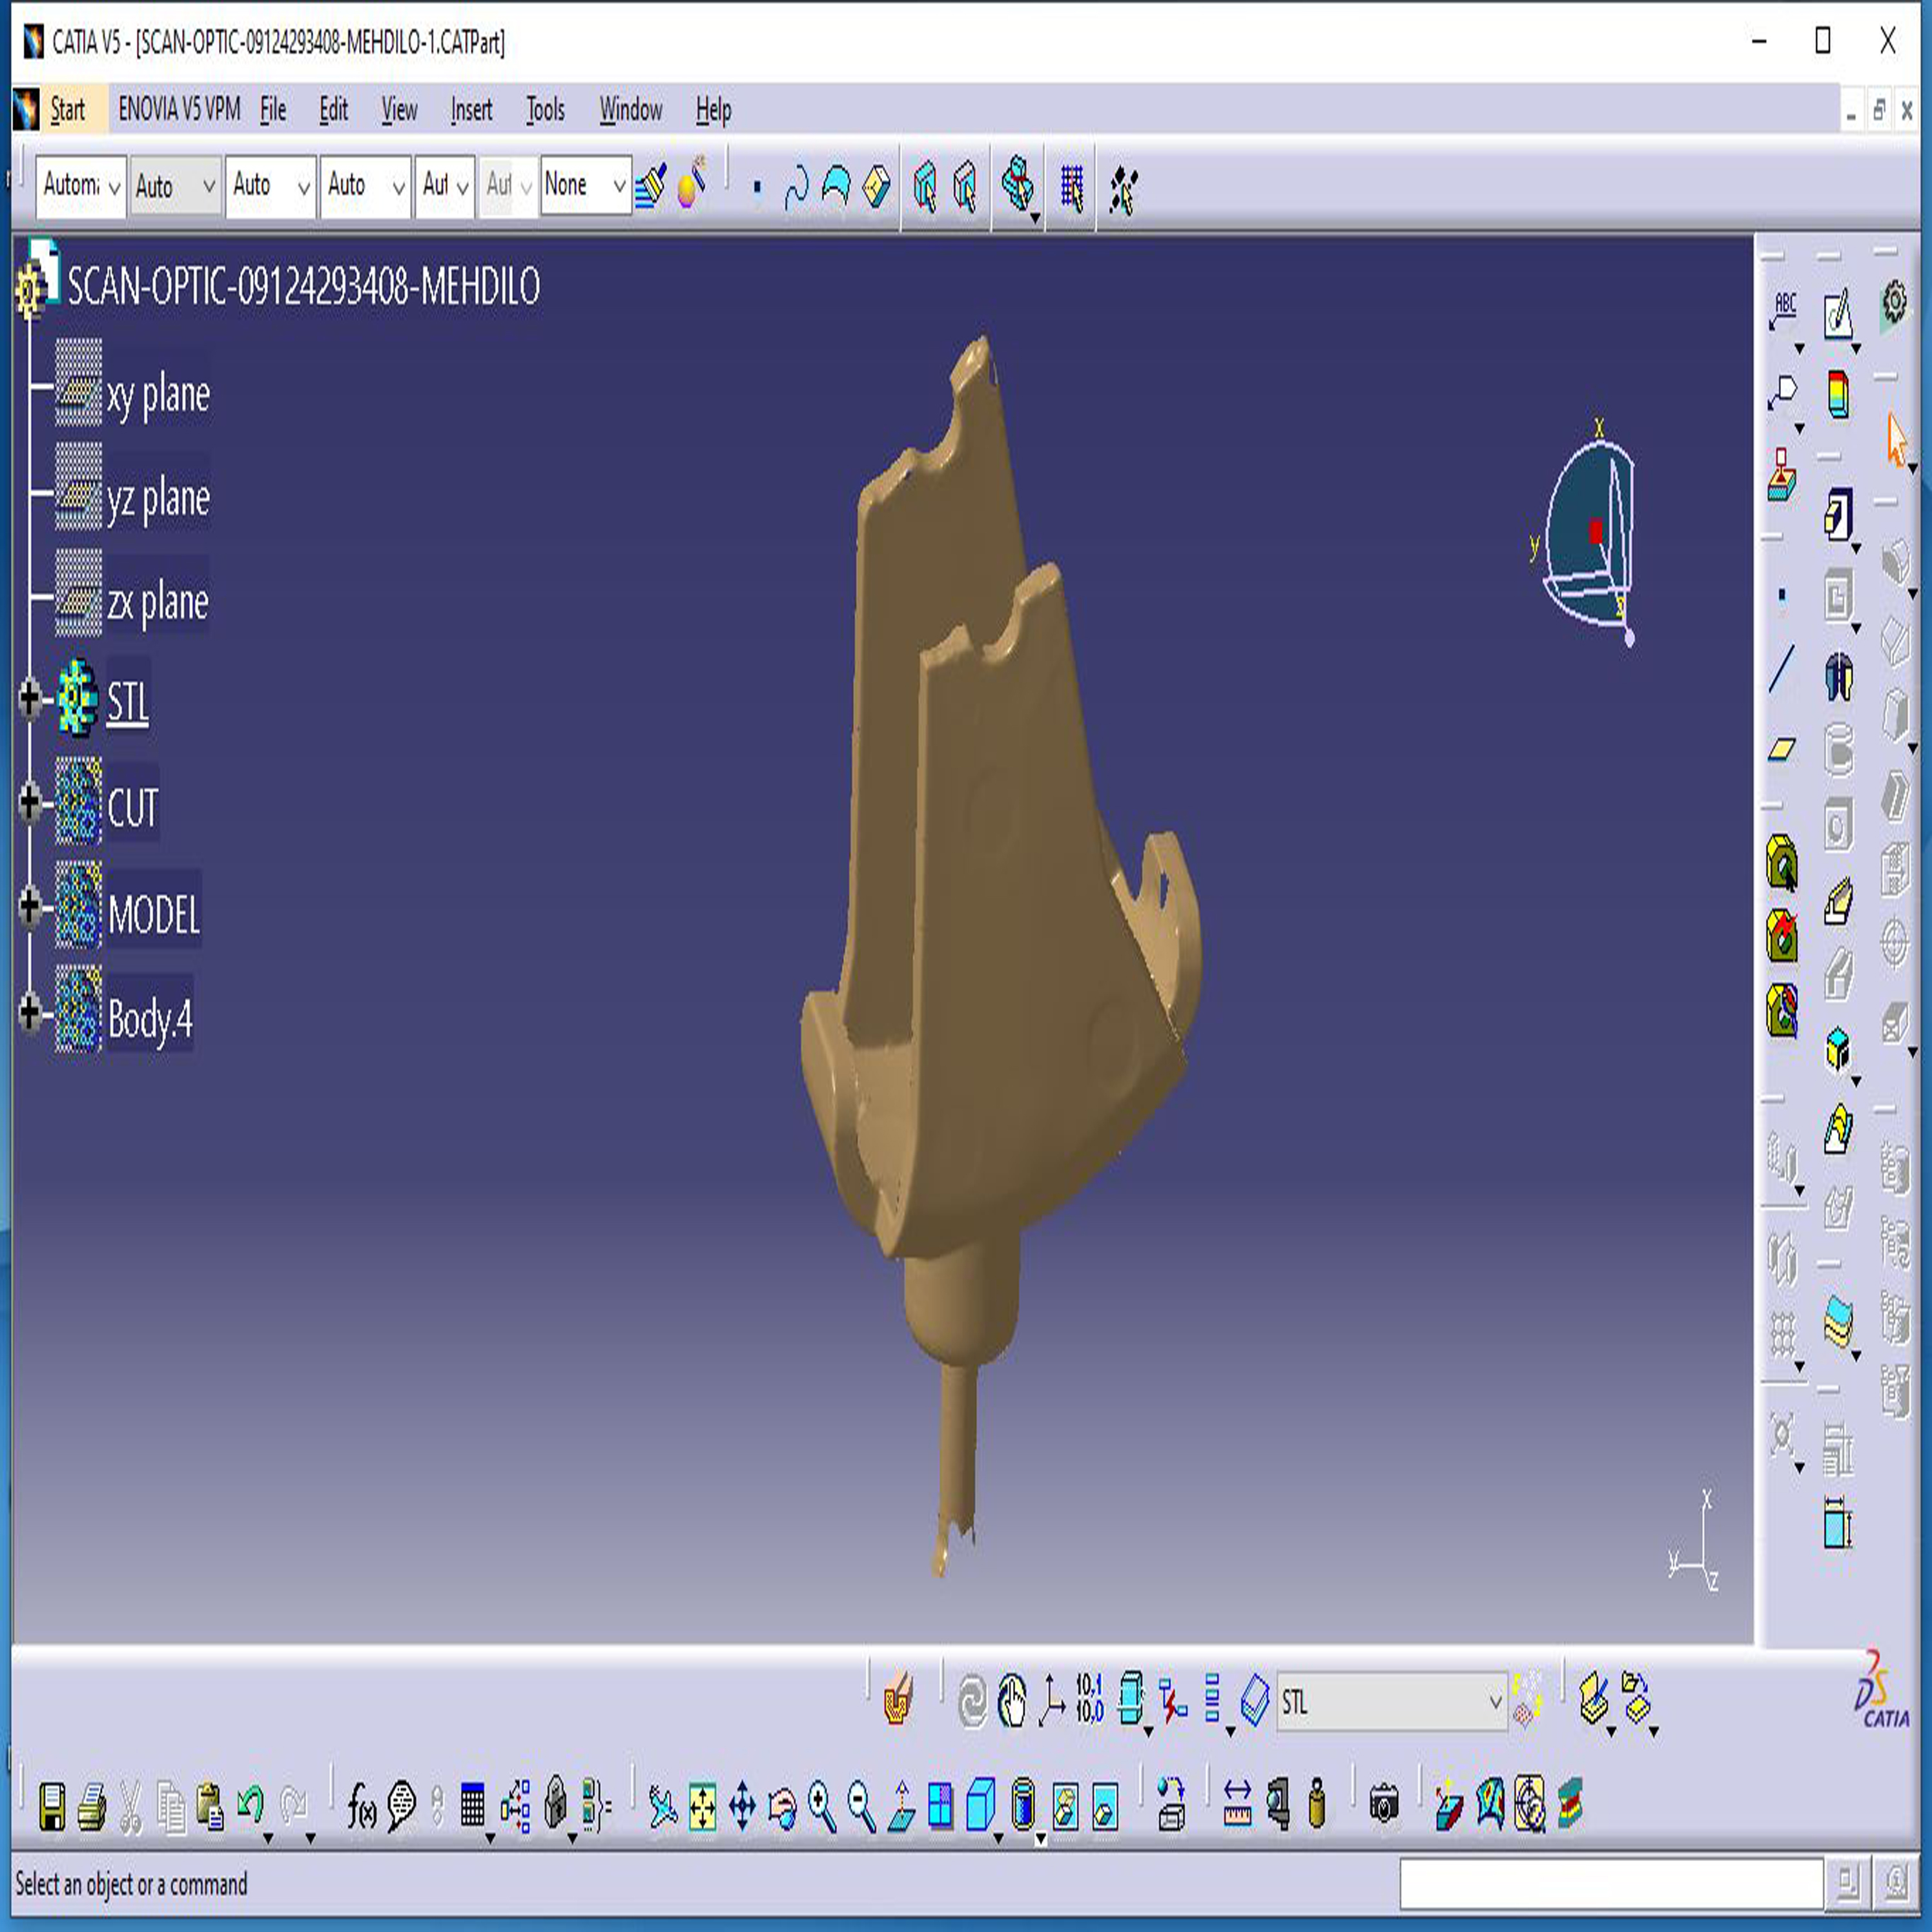
Task: Open the Window menu
Action: pos(630,109)
